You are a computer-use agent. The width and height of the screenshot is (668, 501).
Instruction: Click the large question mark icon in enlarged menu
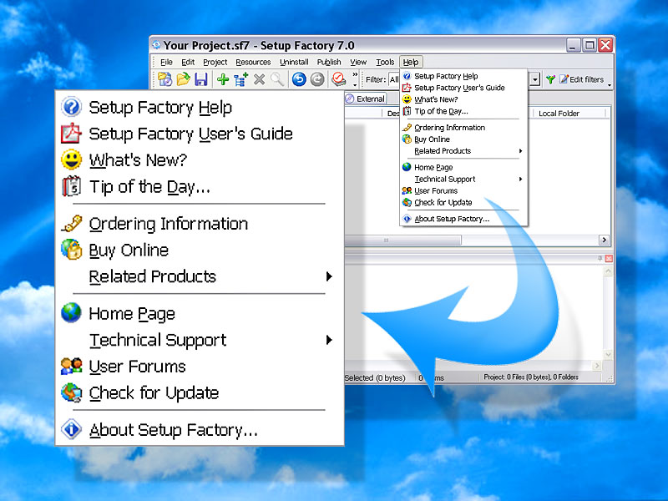[x=71, y=107]
